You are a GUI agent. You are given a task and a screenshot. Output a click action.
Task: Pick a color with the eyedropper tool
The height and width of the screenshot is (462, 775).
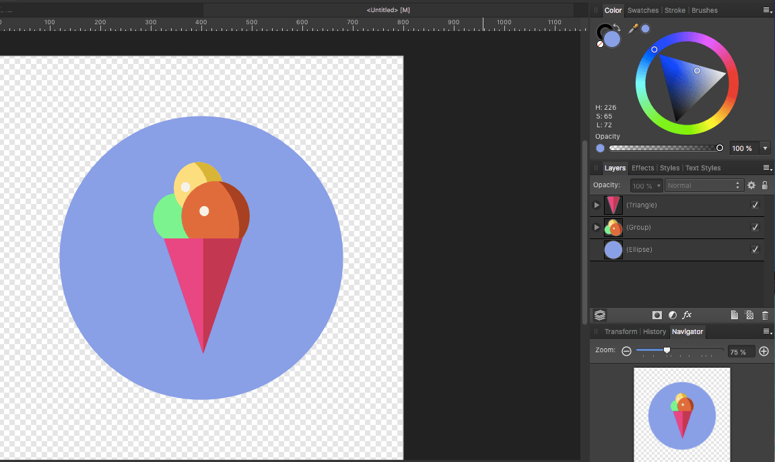(x=633, y=29)
